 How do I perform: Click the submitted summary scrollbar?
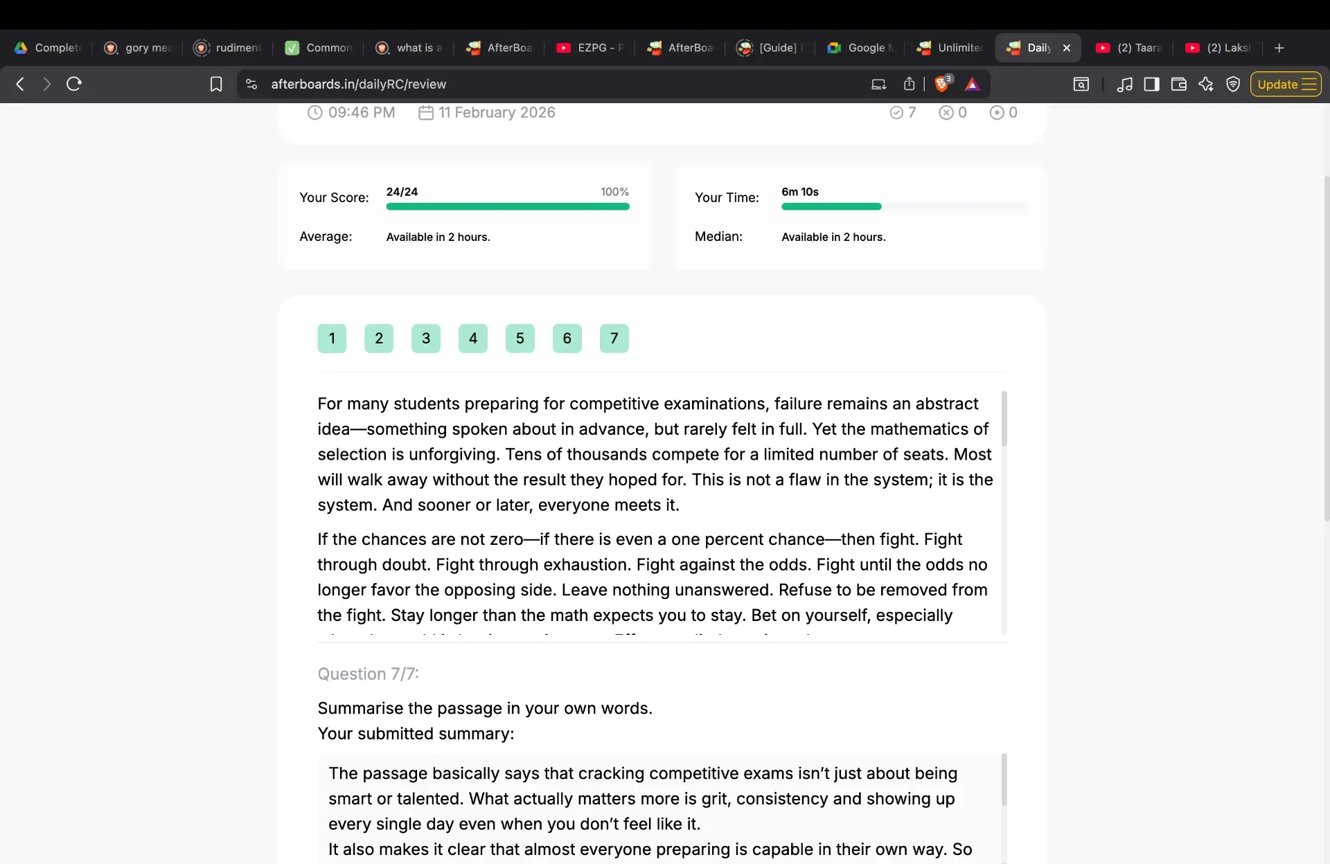point(1004,780)
